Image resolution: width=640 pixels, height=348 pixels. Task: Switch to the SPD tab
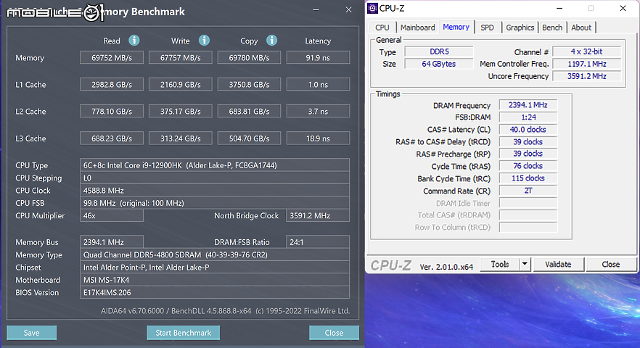(x=487, y=28)
